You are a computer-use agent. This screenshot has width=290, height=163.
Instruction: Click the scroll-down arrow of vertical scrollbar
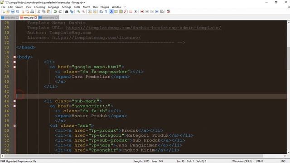tap(288, 153)
